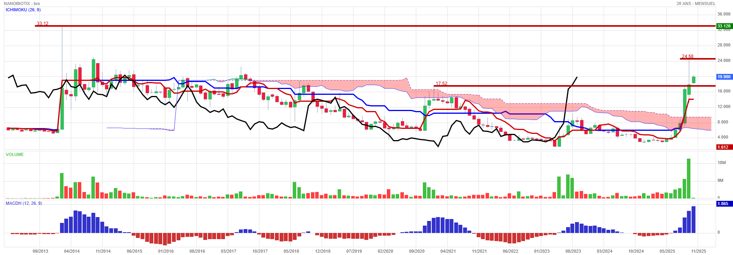Click the NANOBIOTIX - brs chart title

point(22,3)
